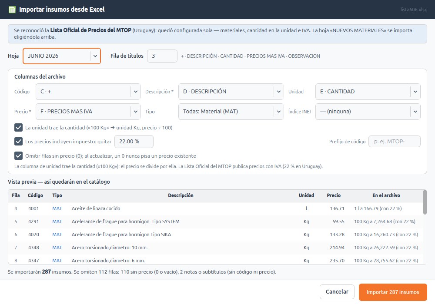
Task: Click the 'Prefijo de código' input field
Action: [394, 142]
